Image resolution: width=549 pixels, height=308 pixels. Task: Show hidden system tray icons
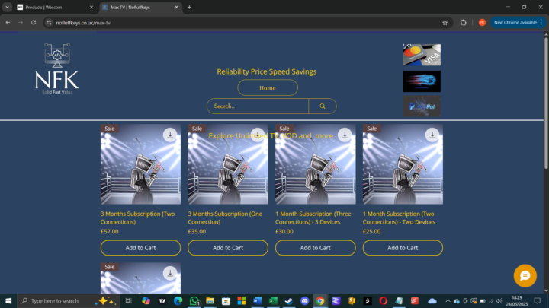448,301
